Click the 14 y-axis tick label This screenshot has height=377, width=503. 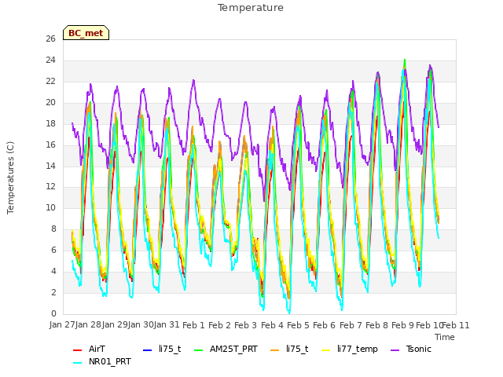pos(50,166)
